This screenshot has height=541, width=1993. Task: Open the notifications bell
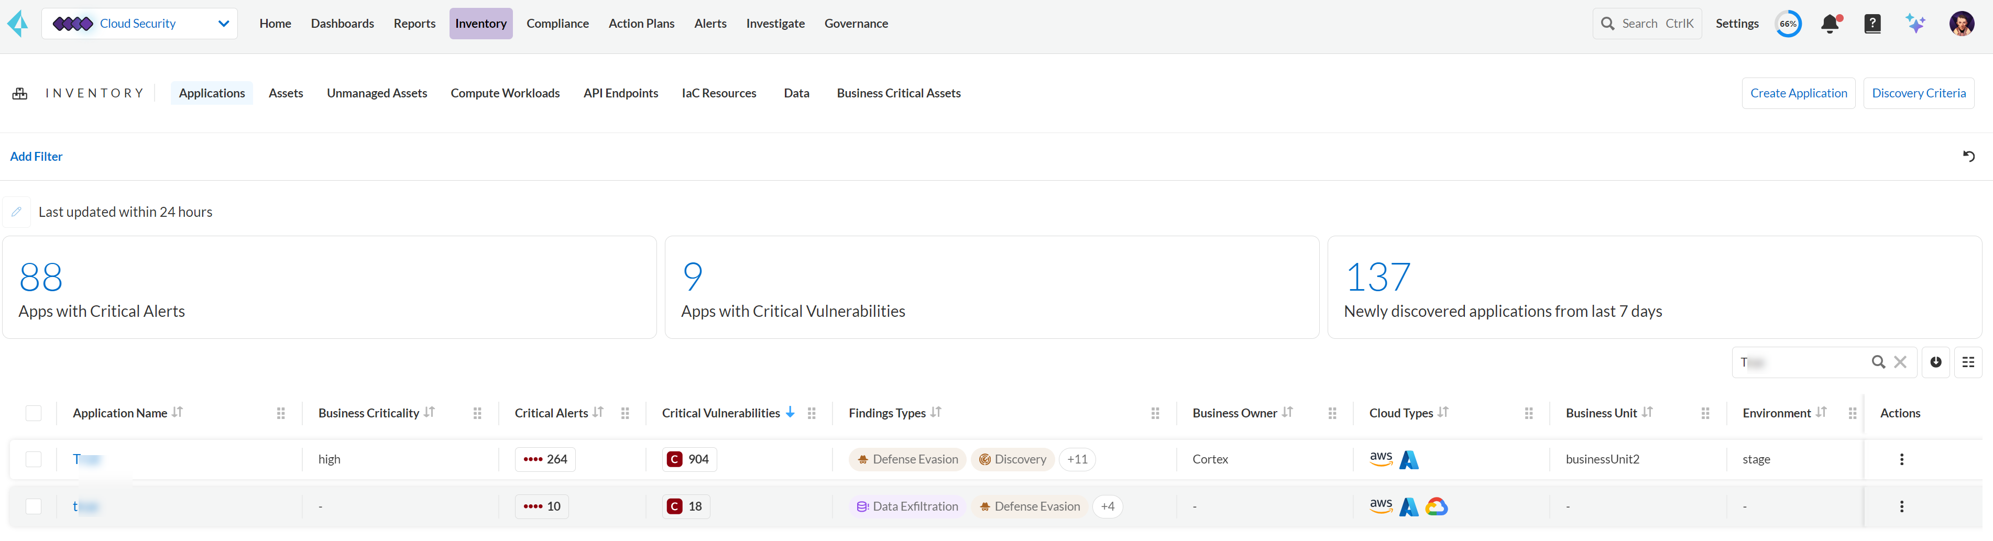pyautogui.click(x=1831, y=24)
